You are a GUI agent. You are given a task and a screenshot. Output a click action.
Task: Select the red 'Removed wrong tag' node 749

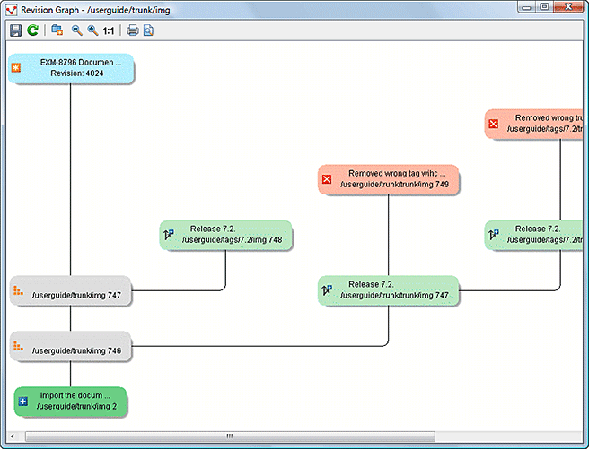(x=388, y=179)
